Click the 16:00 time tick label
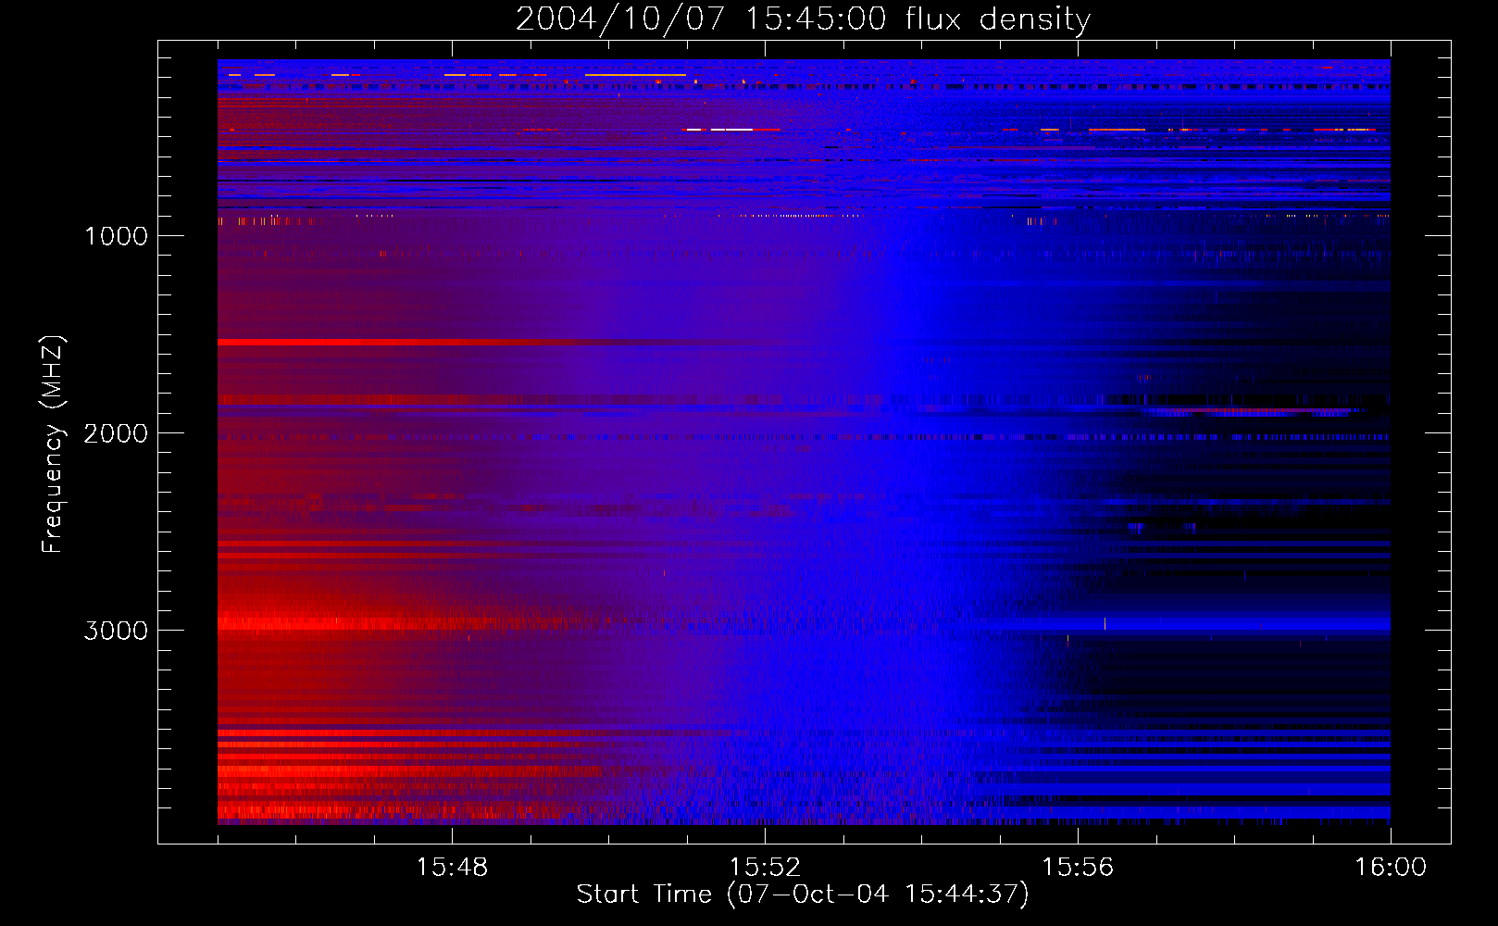This screenshot has height=926, width=1498. (x=1391, y=868)
